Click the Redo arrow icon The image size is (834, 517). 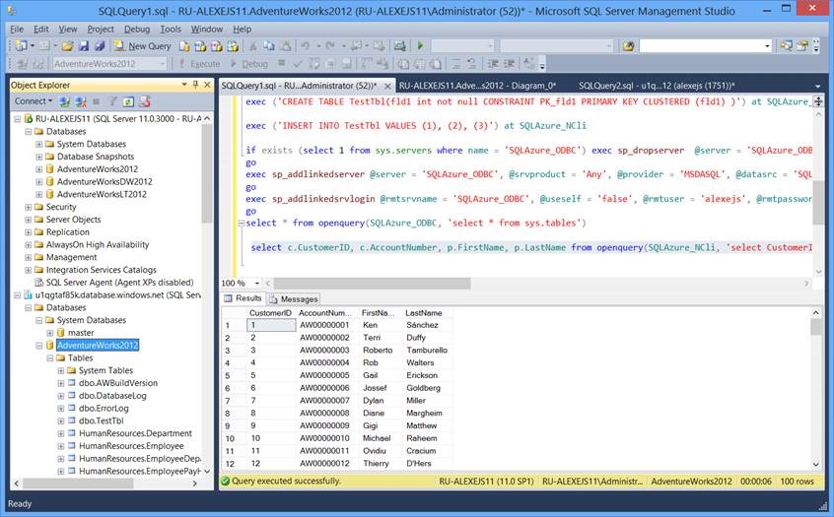coord(330,46)
